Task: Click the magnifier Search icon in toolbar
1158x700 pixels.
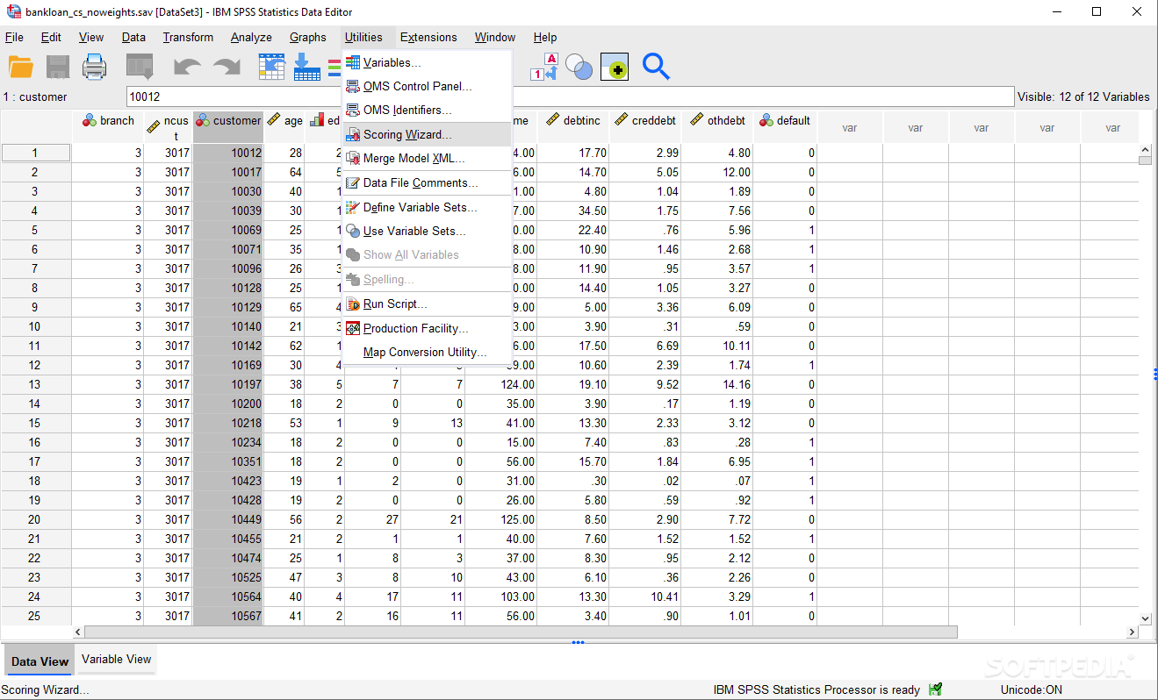Action: point(656,67)
